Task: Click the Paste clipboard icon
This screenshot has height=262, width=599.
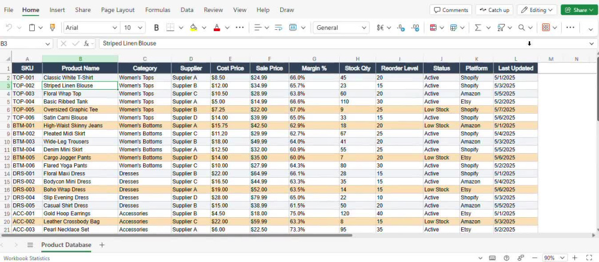Action: [x=32, y=28]
